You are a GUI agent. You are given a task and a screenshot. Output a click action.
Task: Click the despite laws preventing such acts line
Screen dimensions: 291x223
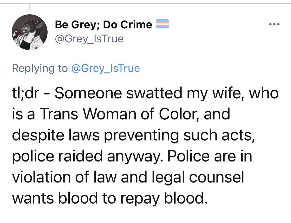pyautogui.click(x=134, y=135)
